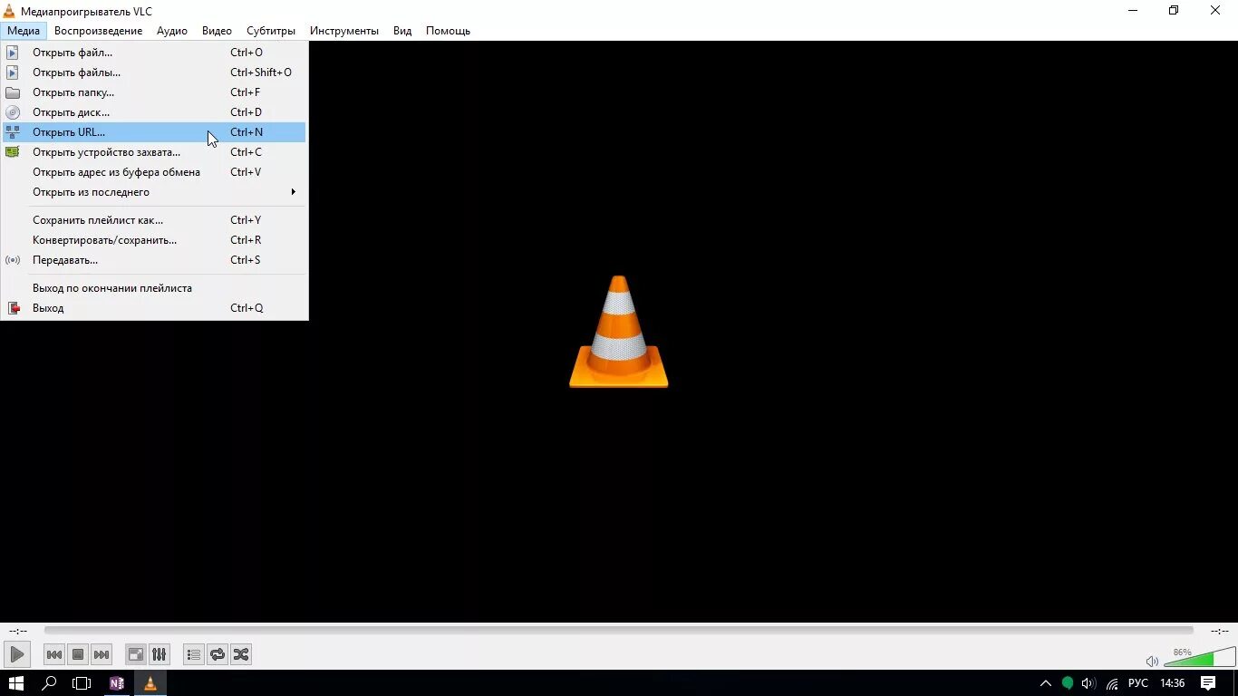Screen dimensions: 1238x696
Task: Open Windows taskbar search
Action: [50, 683]
